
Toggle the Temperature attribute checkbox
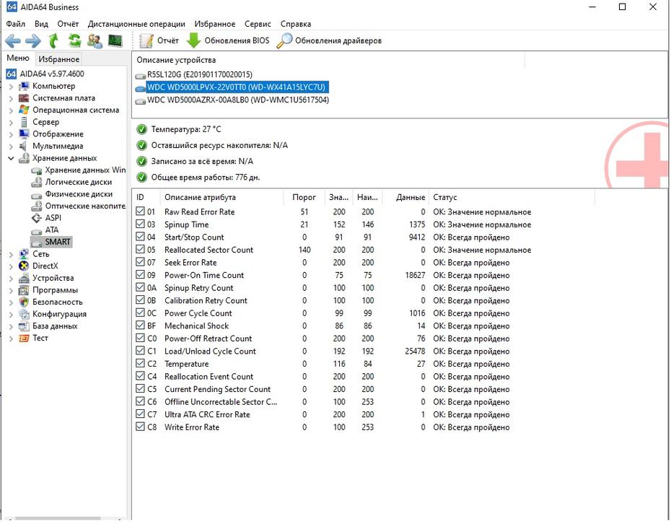pyautogui.click(x=140, y=364)
